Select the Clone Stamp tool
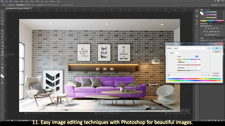 pos(2,37)
